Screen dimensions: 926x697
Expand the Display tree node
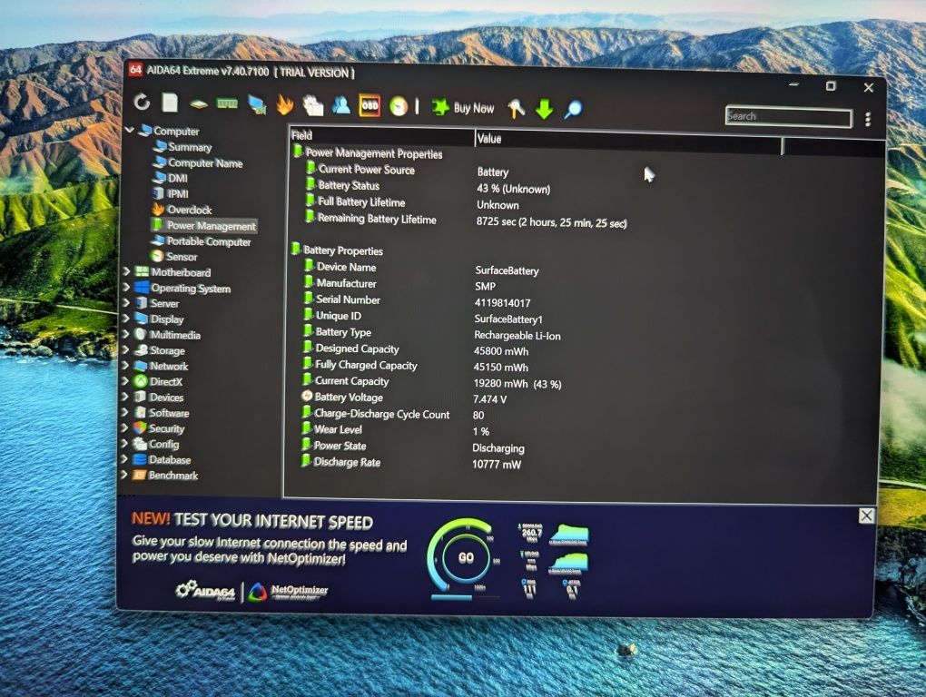[x=126, y=319]
